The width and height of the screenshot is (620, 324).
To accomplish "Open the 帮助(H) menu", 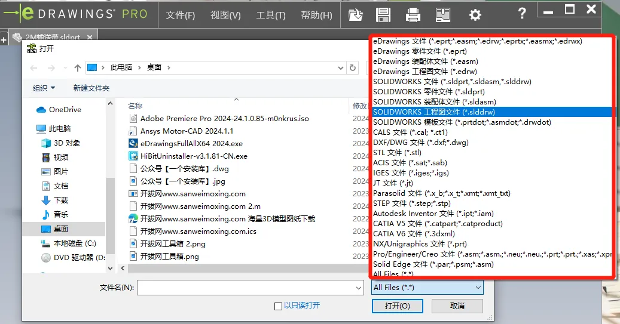I will (x=316, y=16).
